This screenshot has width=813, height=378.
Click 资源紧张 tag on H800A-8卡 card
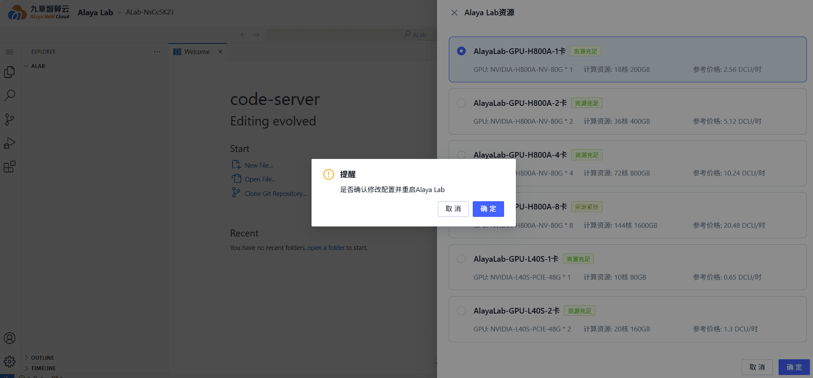[x=586, y=207]
